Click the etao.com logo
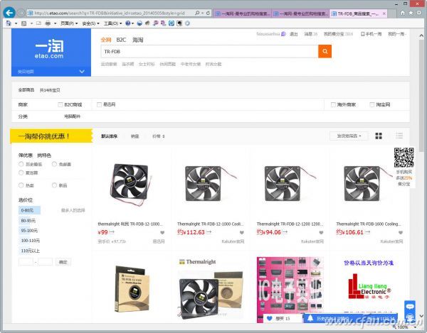This screenshot has height=333, width=427. [x=49, y=49]
